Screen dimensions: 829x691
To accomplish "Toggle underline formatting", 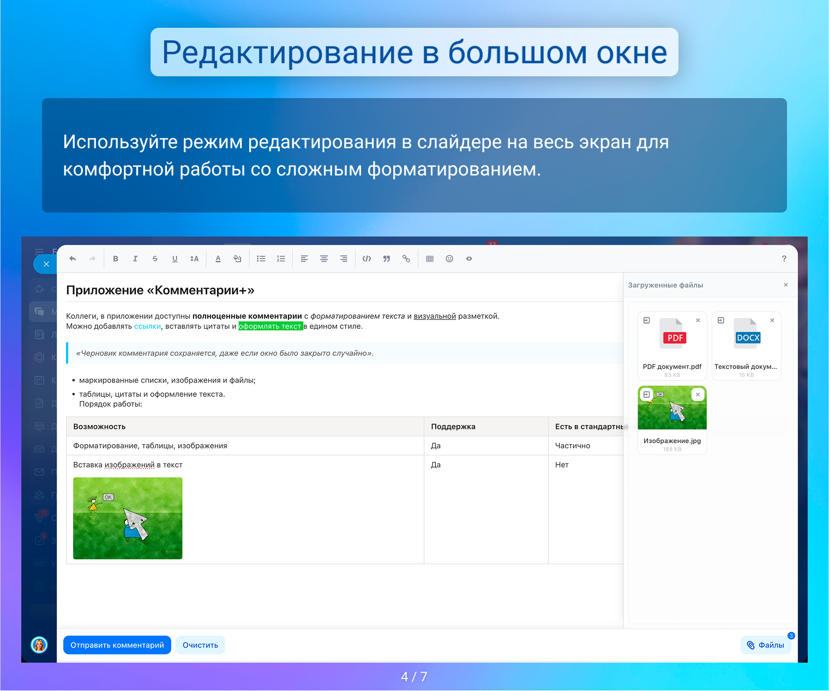I will (175, 259).
